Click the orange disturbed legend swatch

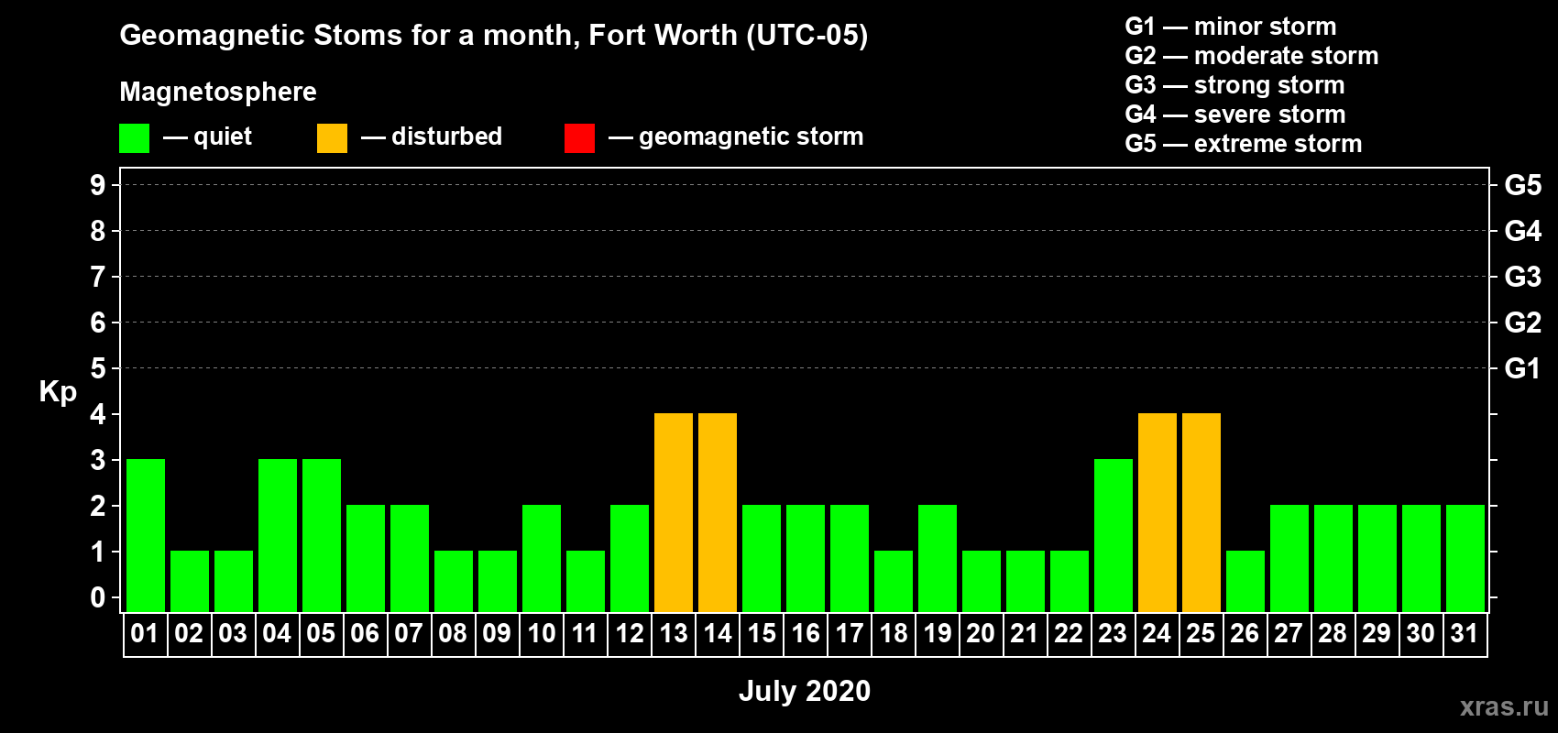pos(332,138)
